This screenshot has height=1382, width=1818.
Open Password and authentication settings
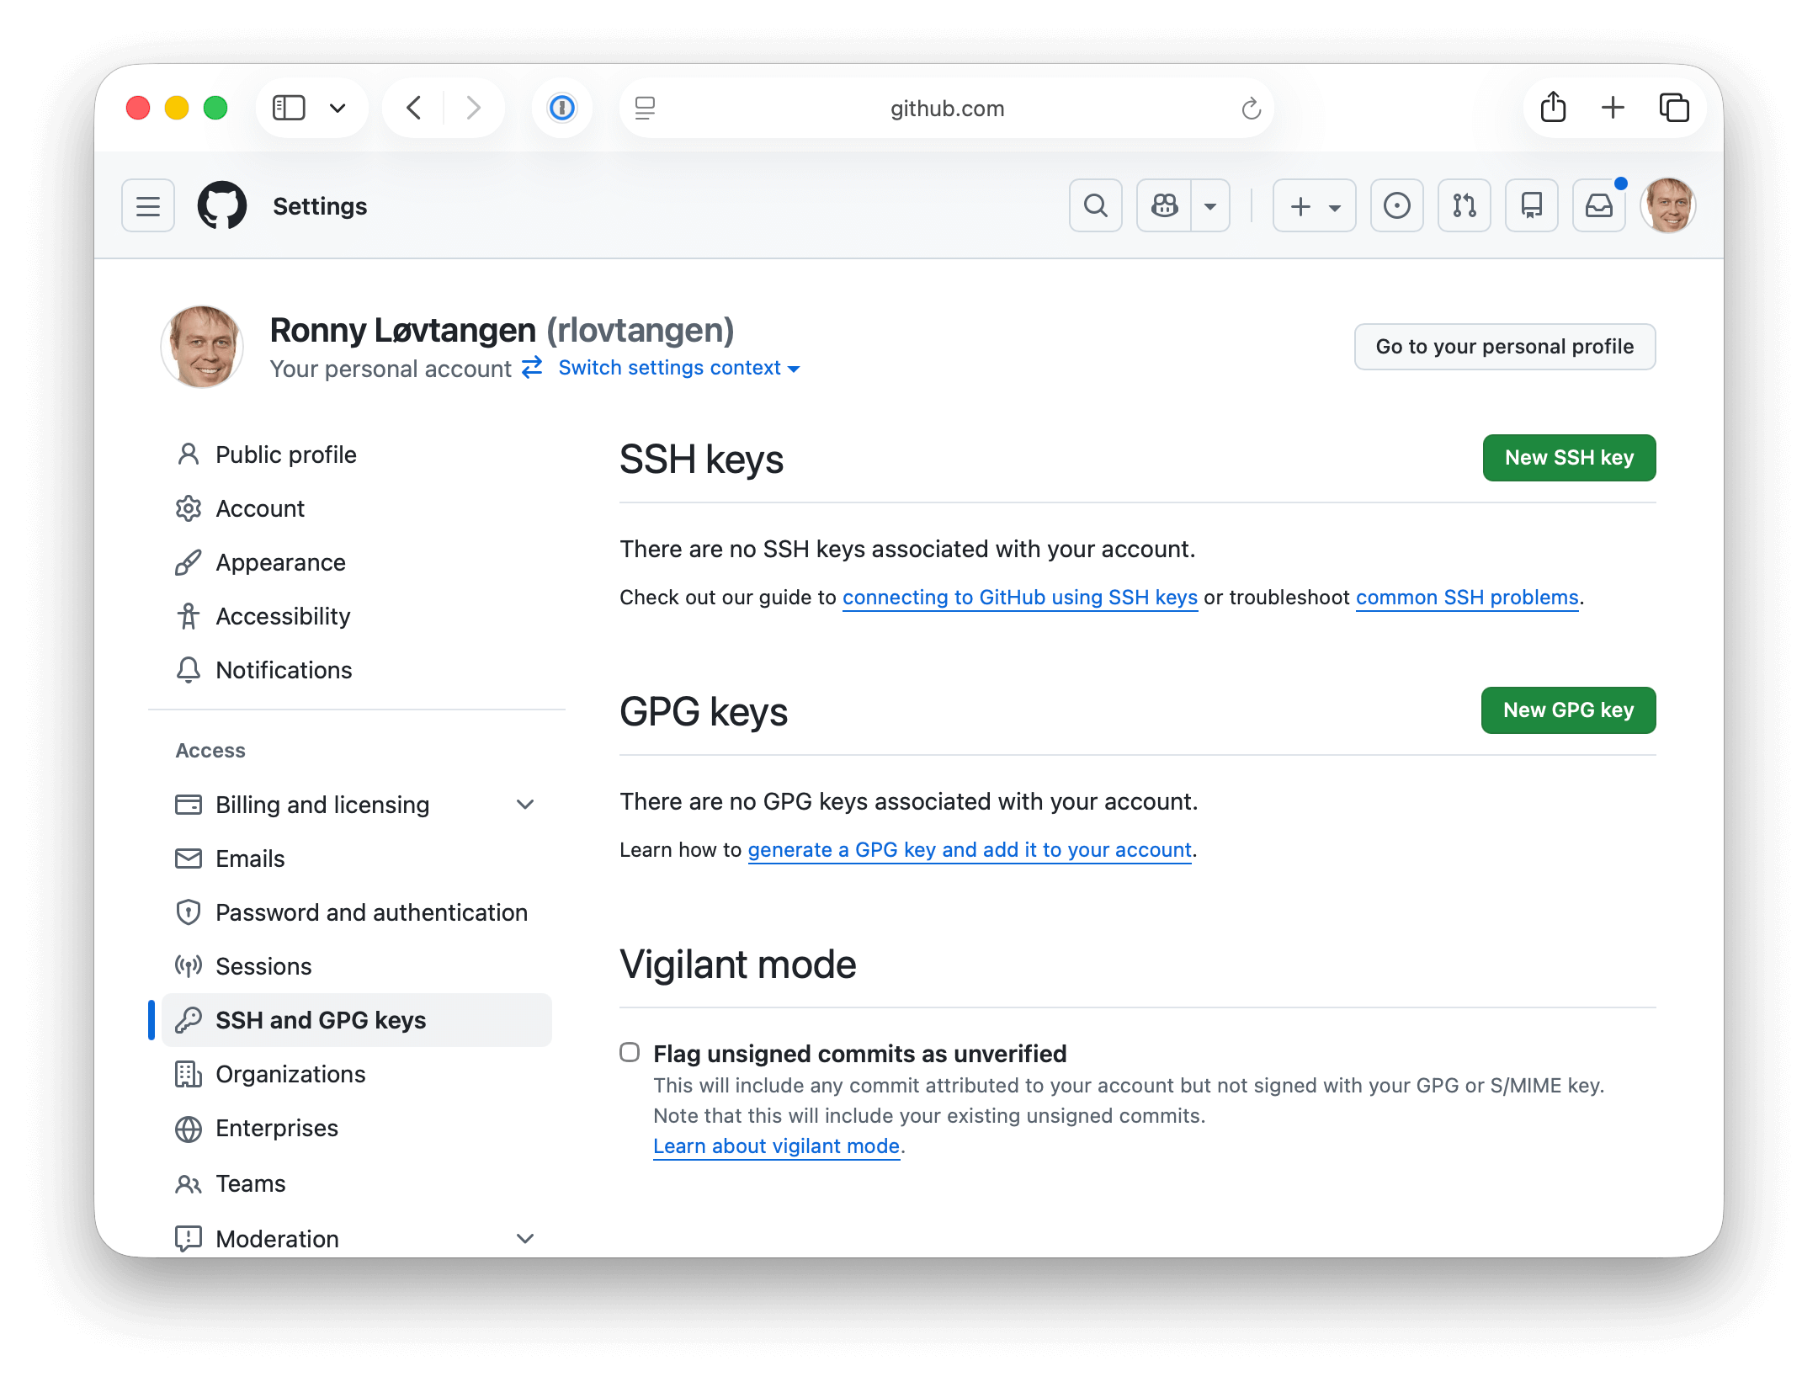pos(371,912)
